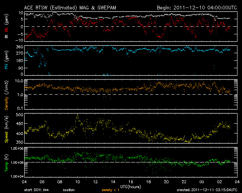The height and width of the screenshot is (193, 242).
Task: Click the 'start DOY: 344' text
Action: pyautogui.click(x=36, y=190)
